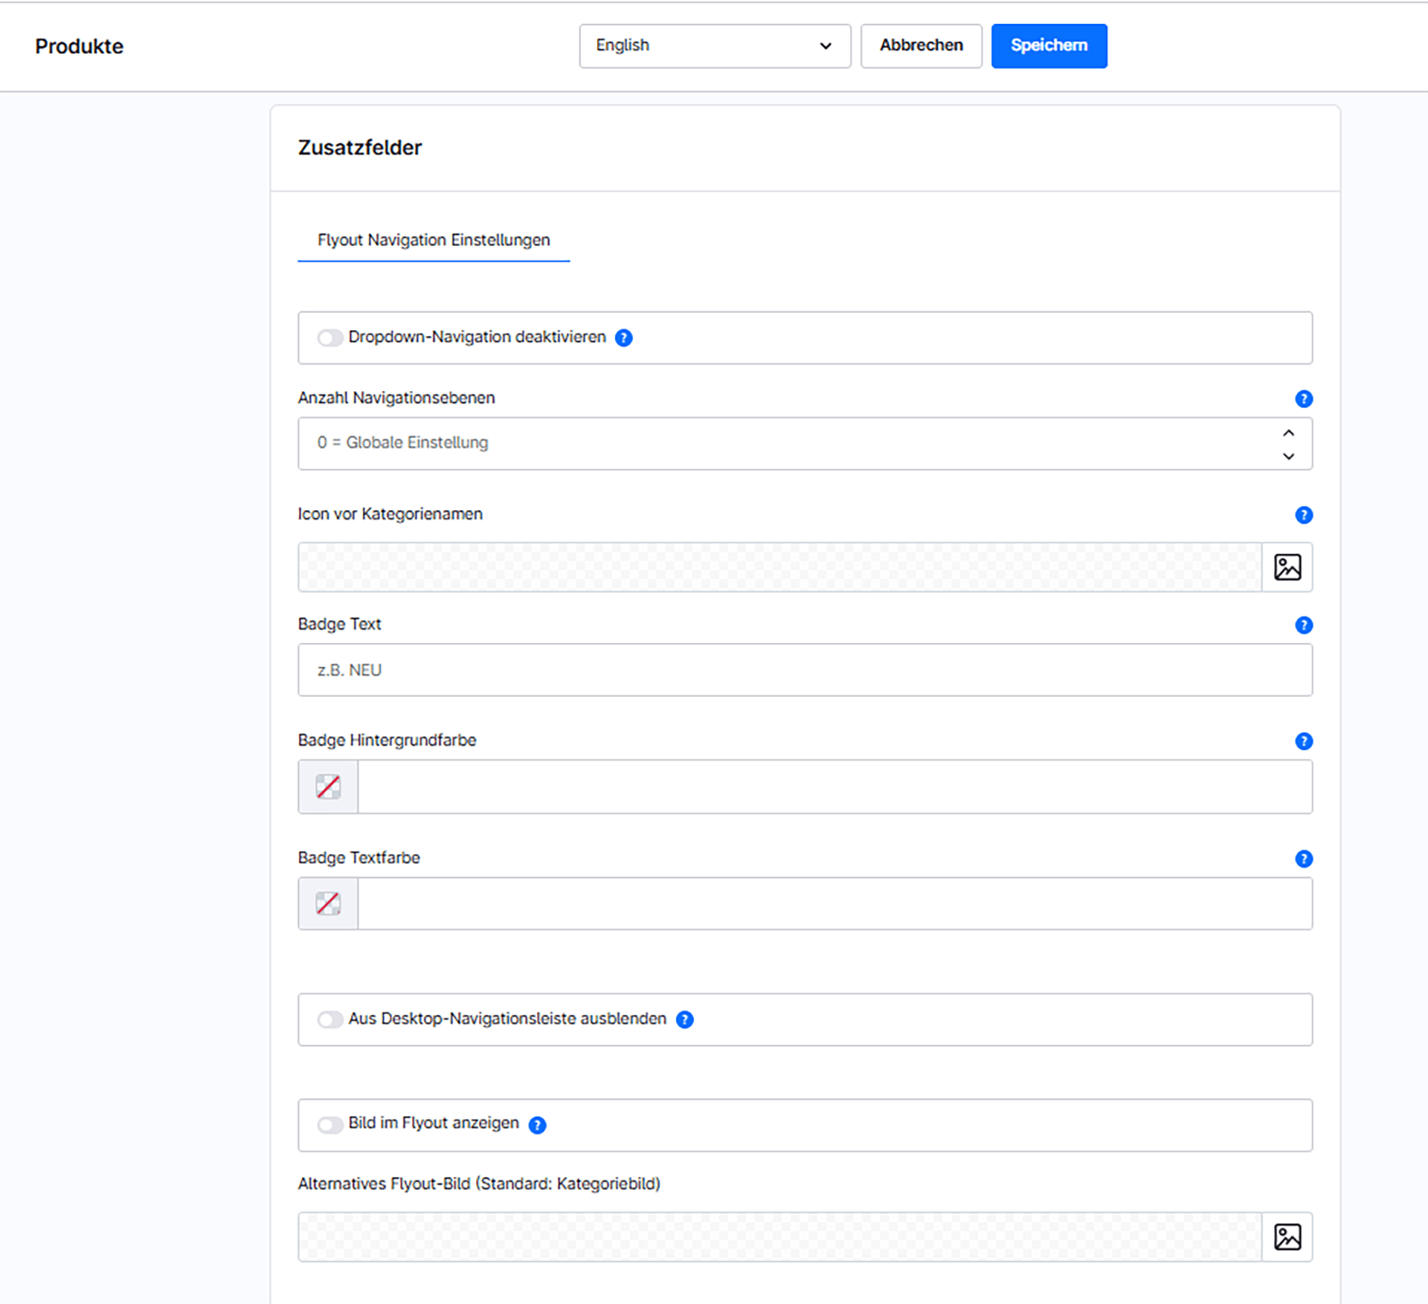View help for Badge Hintergrundfarbe

[1303, 740]
